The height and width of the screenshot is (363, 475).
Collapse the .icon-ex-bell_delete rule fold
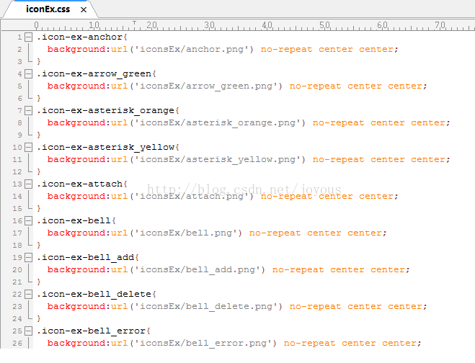coord(28,295)
